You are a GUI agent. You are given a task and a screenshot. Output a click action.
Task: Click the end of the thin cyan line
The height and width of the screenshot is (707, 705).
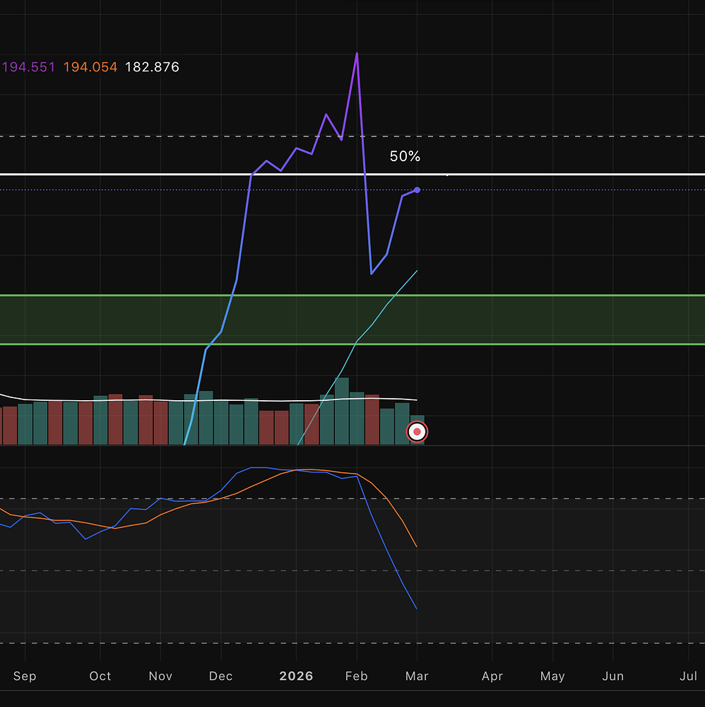coord(417,271)
